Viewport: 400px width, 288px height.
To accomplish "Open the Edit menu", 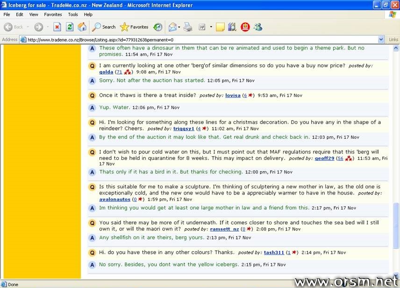I will pyautogui.click(x=19, y=14).
